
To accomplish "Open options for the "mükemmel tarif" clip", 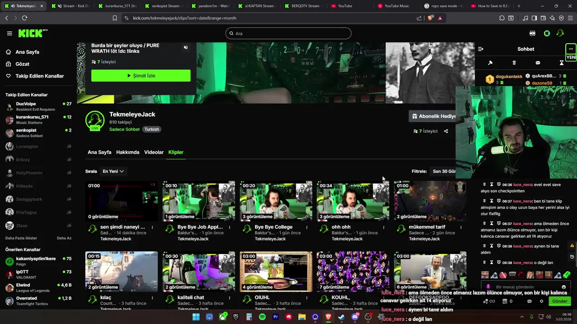I will point(461,227).
